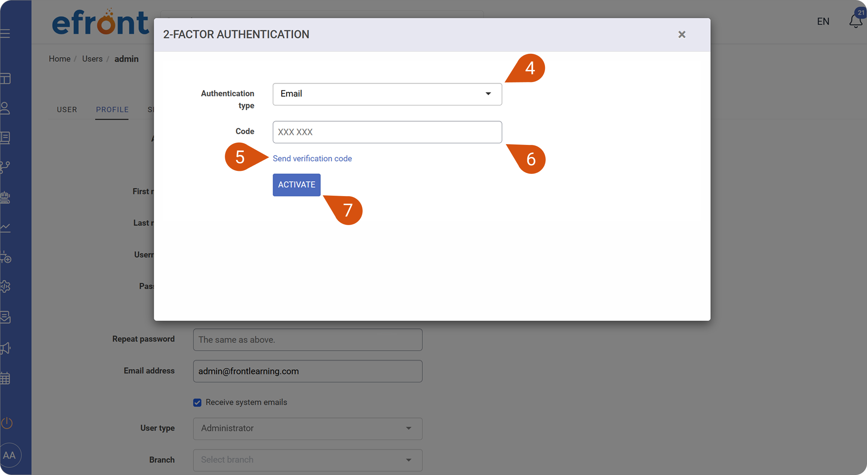Click the calendar icon in sidebar
The width and height of the screenshot is (867, 475).
pos(5,378)
